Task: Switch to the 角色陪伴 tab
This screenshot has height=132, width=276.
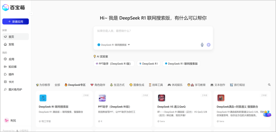Action: (98, 85)
